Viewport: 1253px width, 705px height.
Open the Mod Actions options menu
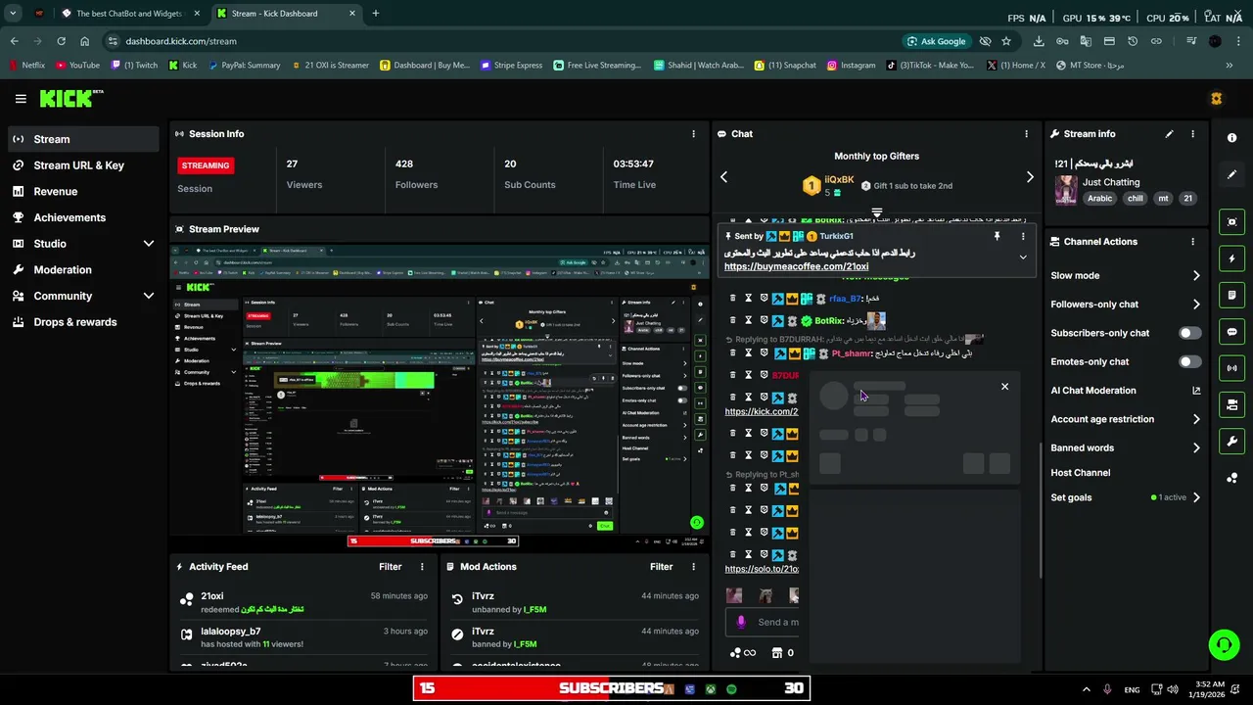coord(693,567)
